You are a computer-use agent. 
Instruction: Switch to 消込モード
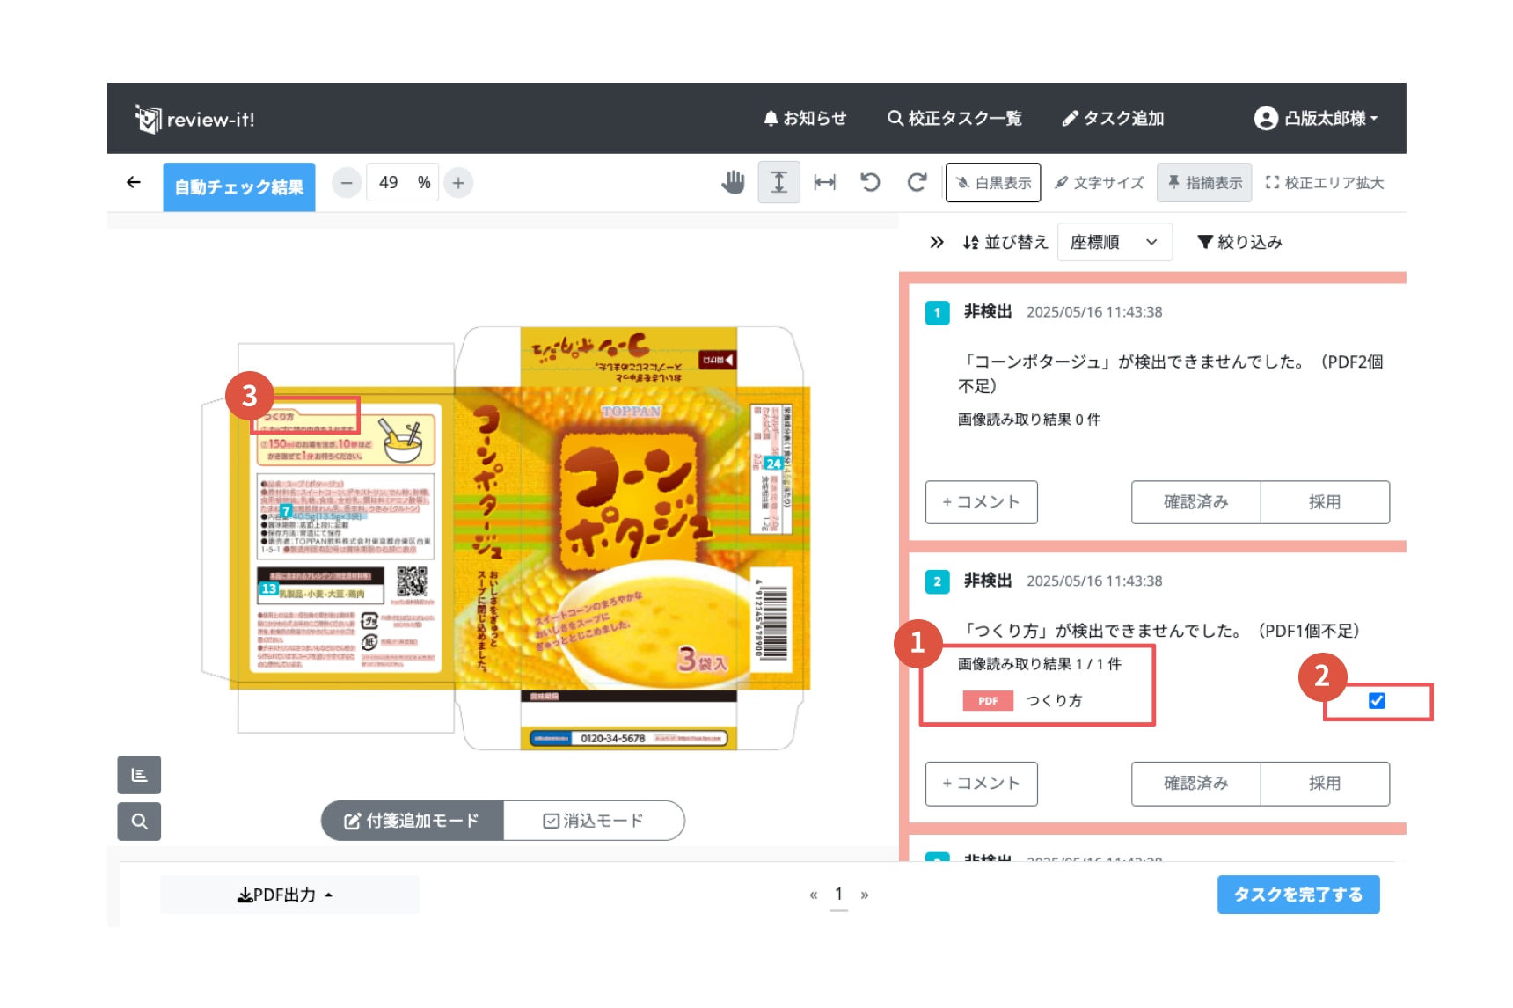tap(594, 821)
